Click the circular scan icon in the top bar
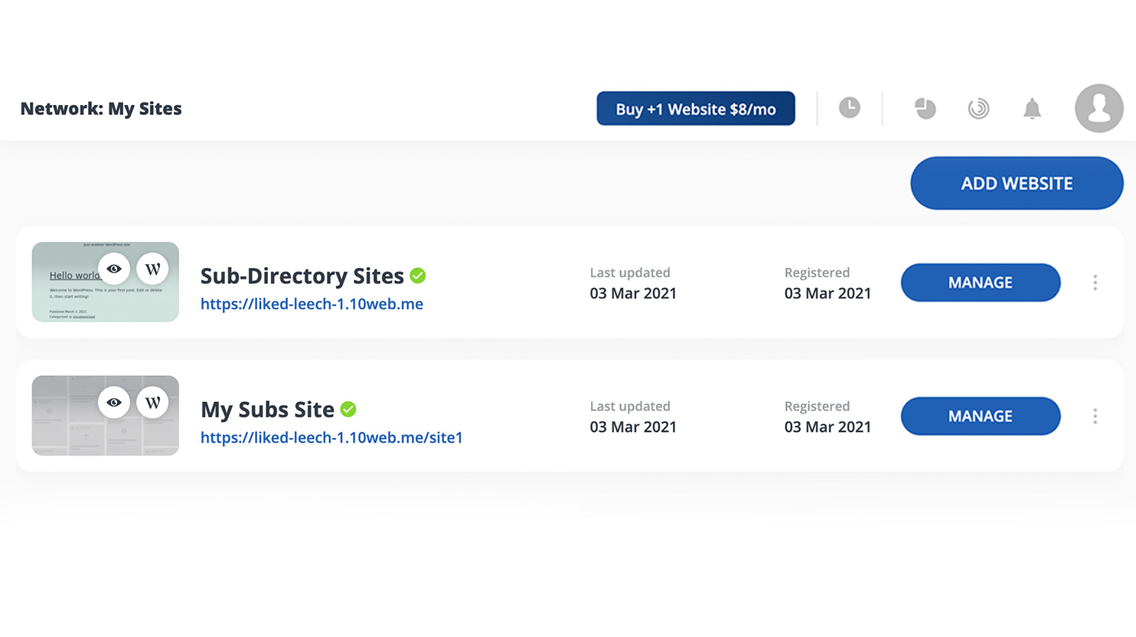Viewport: 1136px width, 637px height. click(978, 108)
